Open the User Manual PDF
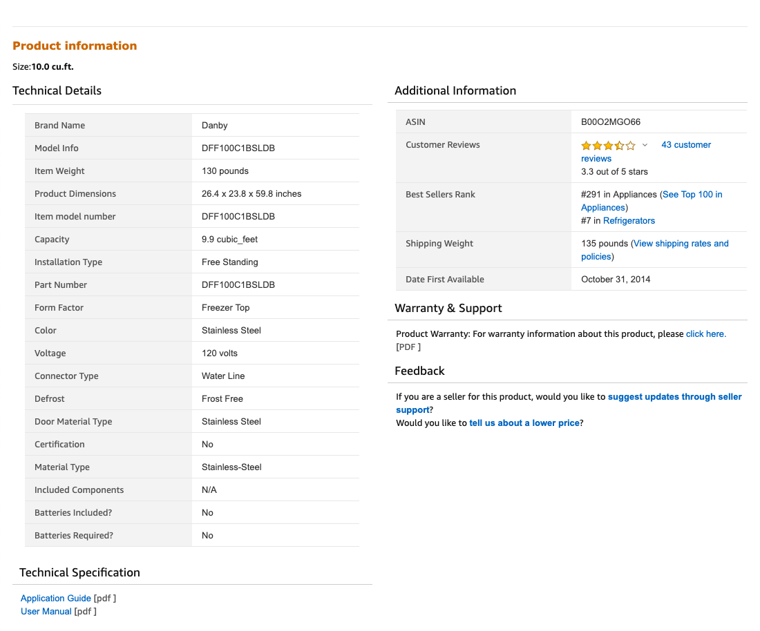 [46, 611]
